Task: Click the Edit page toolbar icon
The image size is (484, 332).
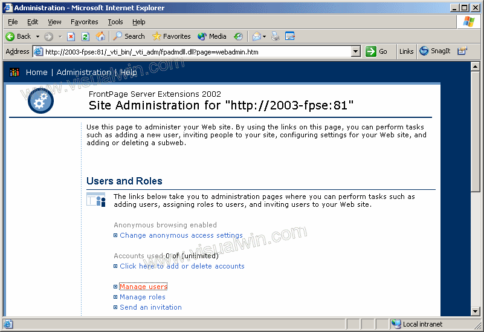Action: pos(290,36)
